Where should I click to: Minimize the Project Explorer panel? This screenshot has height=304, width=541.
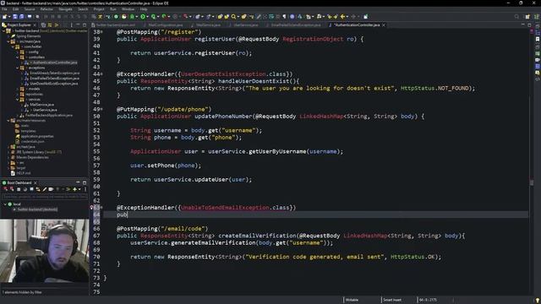click(79, 25)
